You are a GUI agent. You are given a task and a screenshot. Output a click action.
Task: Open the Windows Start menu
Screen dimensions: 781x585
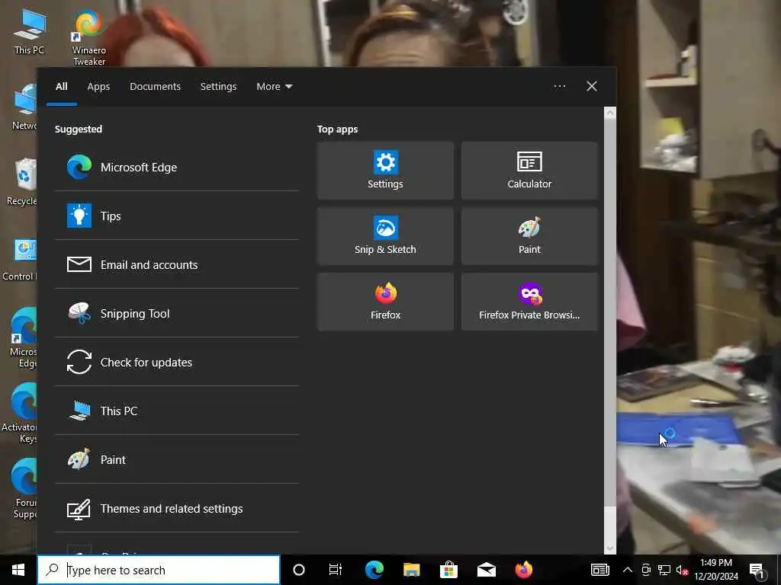18,570
